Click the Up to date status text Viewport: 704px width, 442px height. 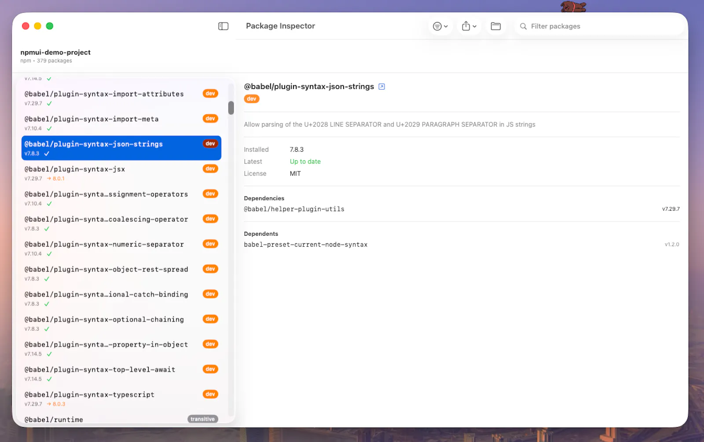click(x=305, y=161)
